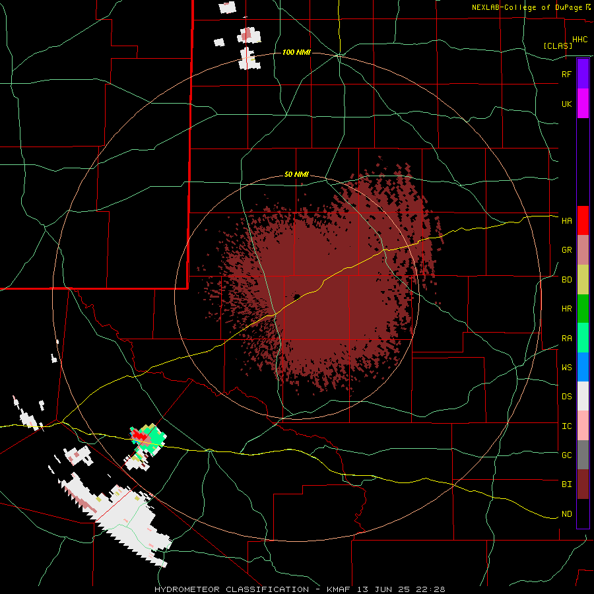The height and width of the screenshot is (594, 594).
Task: Click the red hail core in southwest storm
Action: click(x=140, y=437)
